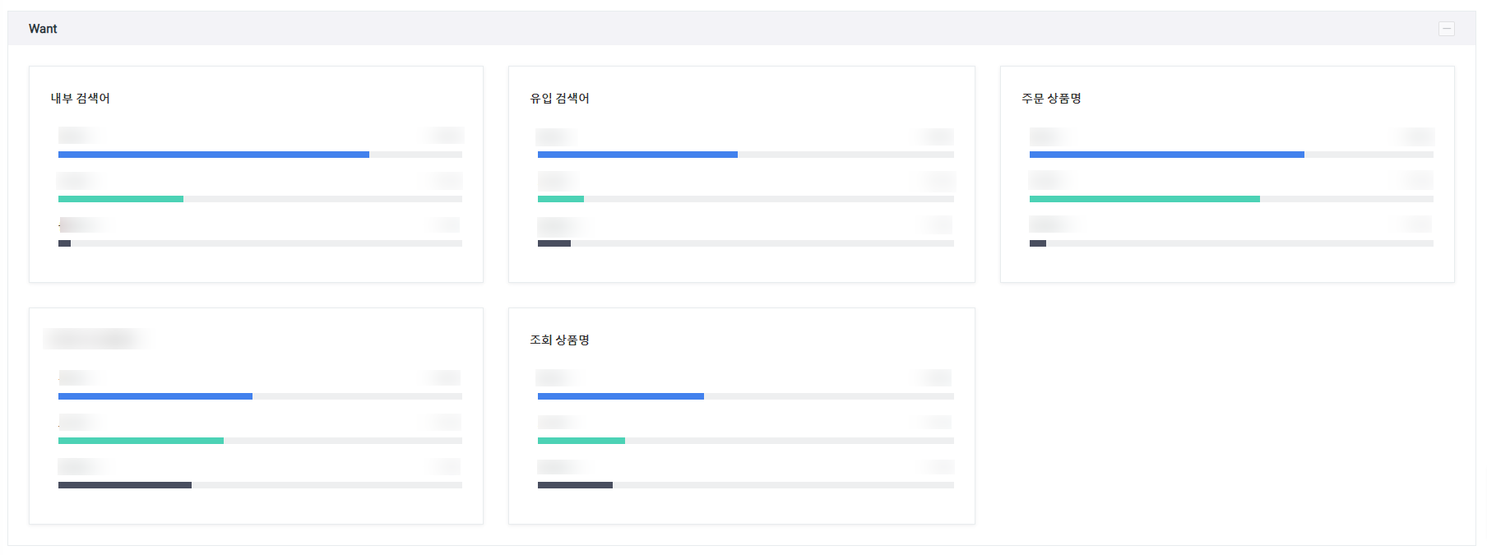Image resolution: width=1487 pixels, height=555 pixels.
Task: Click blue progress bar in 유입 검색어 card
Action: 637,155
